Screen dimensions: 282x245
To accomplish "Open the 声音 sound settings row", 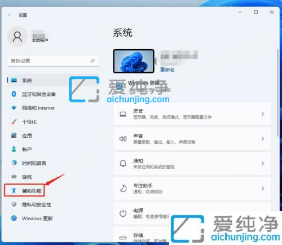I will pyautogui.click(x=192, y=139).
